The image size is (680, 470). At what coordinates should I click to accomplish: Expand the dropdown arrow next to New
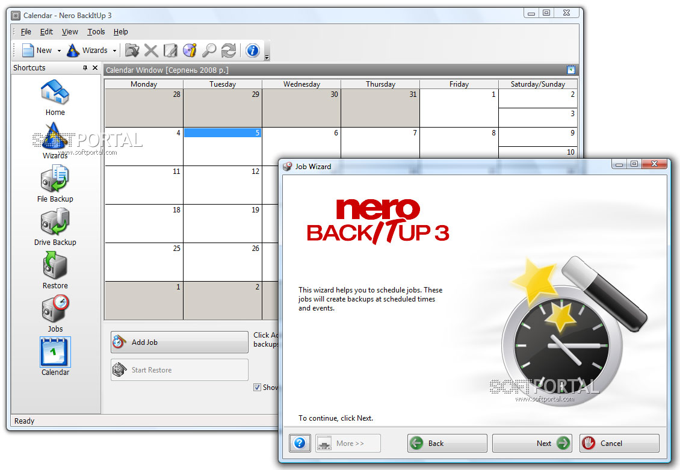59,51
